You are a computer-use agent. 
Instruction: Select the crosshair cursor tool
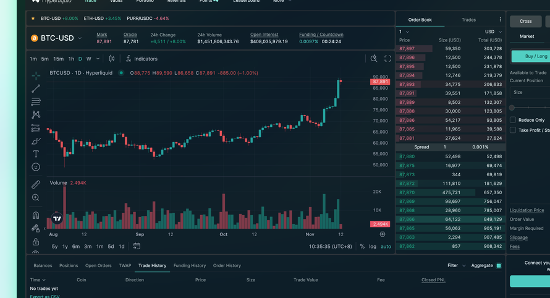coord(36,75)
